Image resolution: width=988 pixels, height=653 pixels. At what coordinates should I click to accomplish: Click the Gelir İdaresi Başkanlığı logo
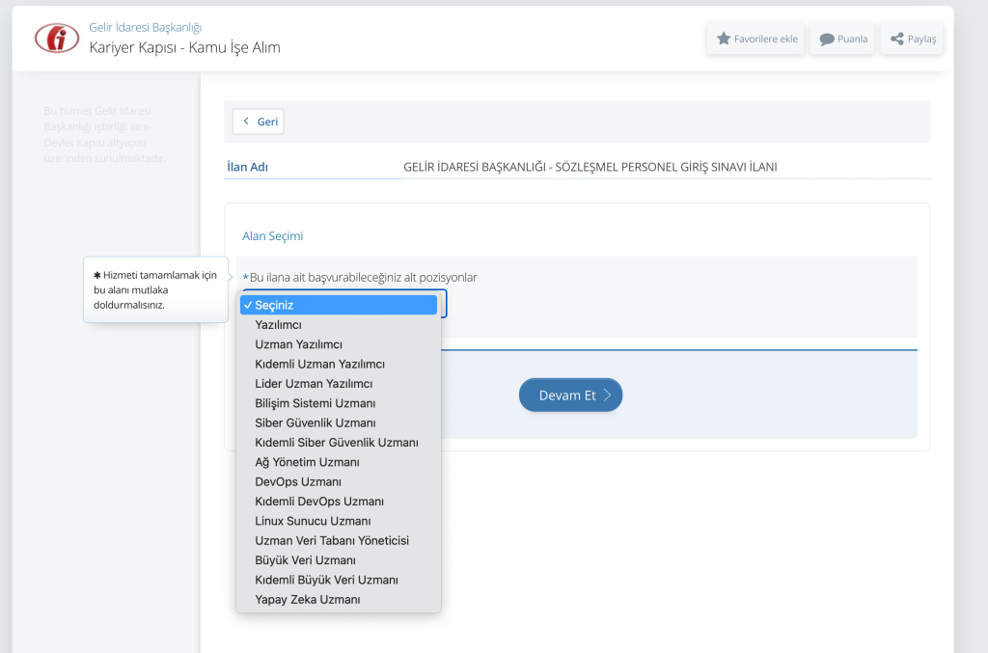pos(57,38)
